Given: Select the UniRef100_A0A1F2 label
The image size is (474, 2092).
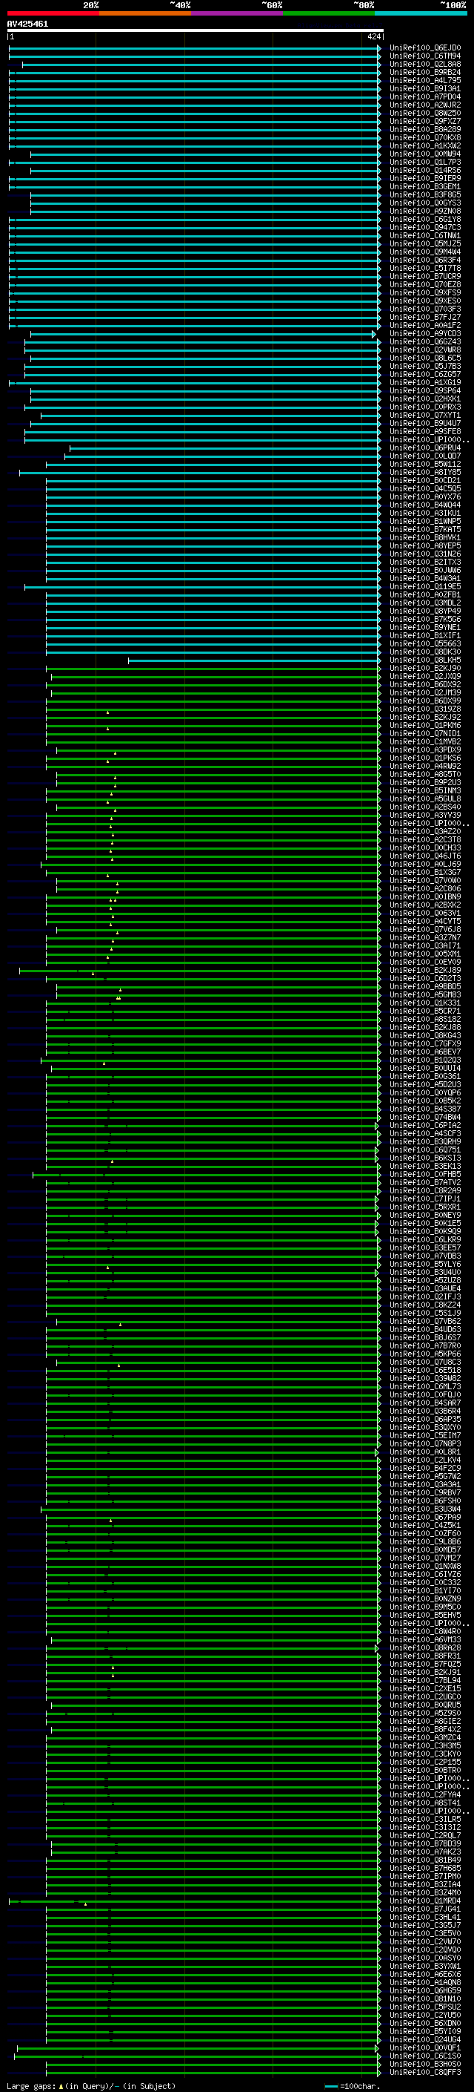Looking at the screenshot, I should tap(425, 326).
